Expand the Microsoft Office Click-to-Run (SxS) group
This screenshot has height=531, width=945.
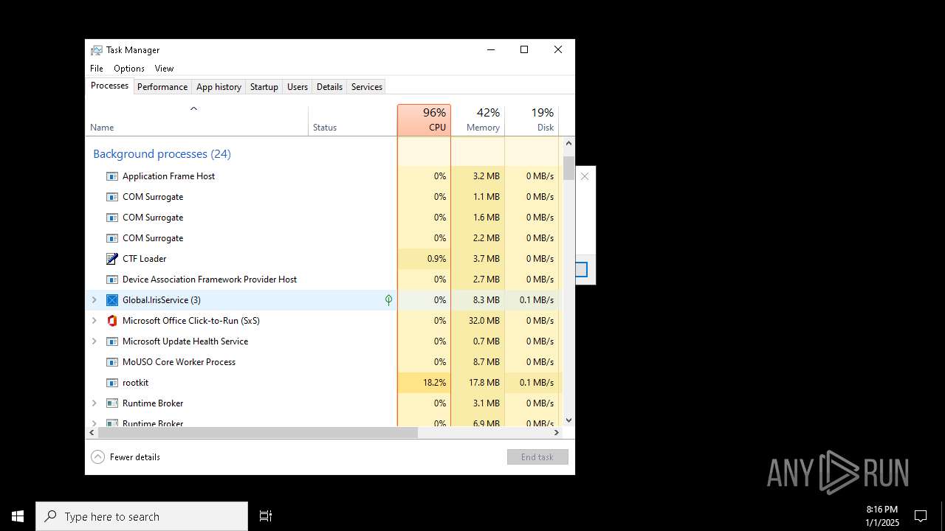coord(94,321)
